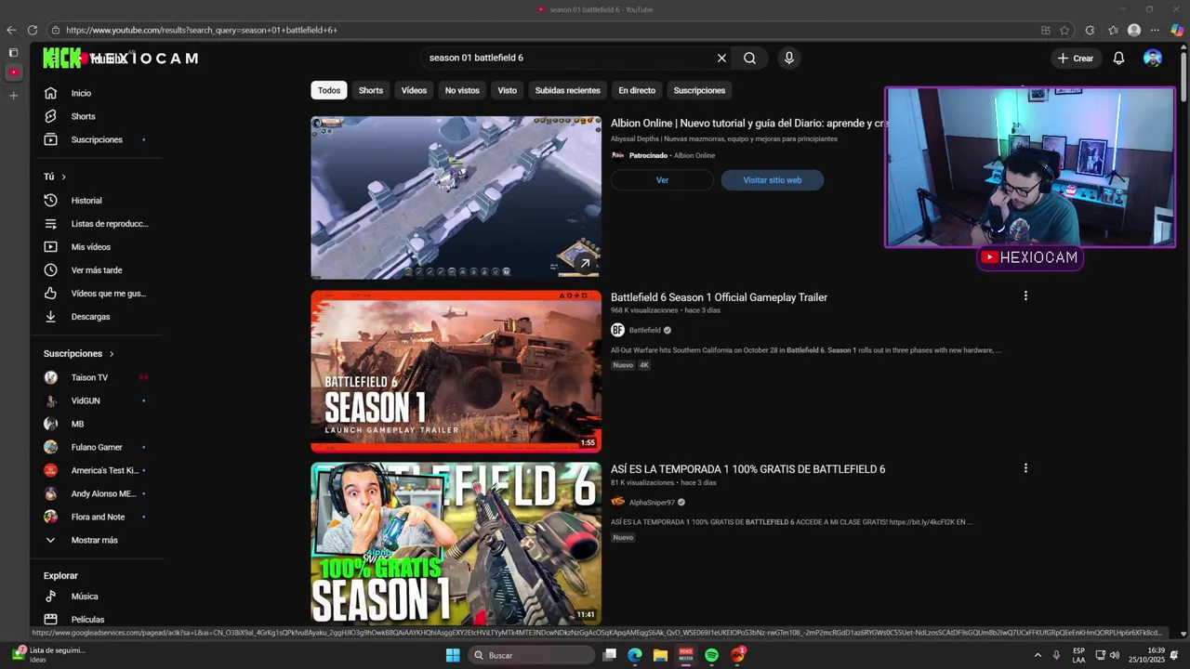Reload the page in browser

click(33, 30)
